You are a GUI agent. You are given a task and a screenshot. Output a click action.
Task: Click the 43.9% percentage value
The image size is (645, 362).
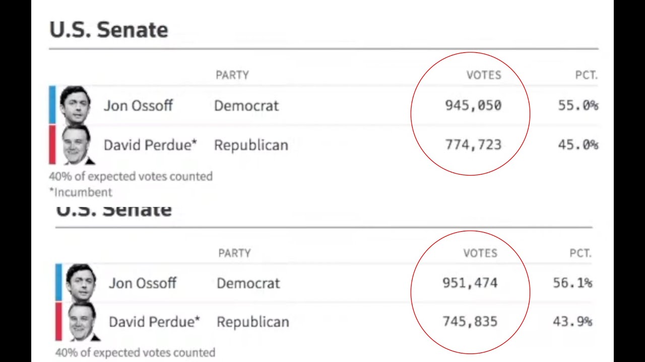point(572,322)
